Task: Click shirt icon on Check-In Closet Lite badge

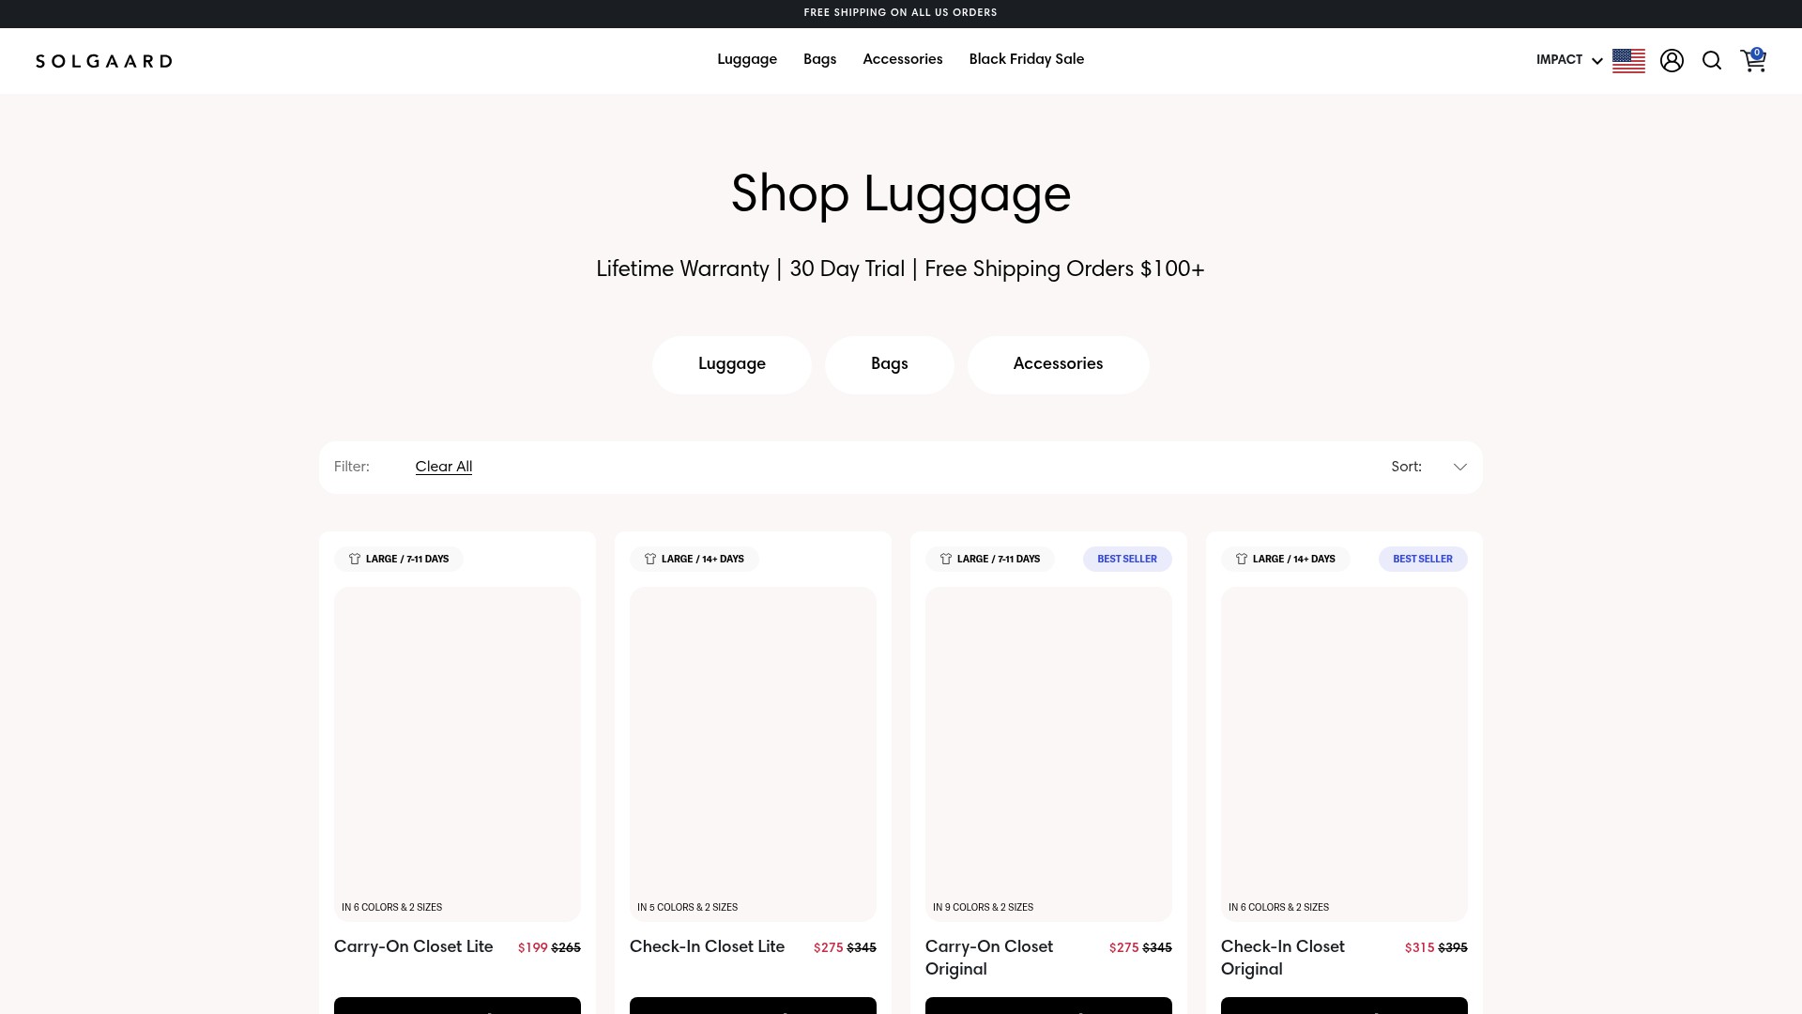Action: (650, 559)
